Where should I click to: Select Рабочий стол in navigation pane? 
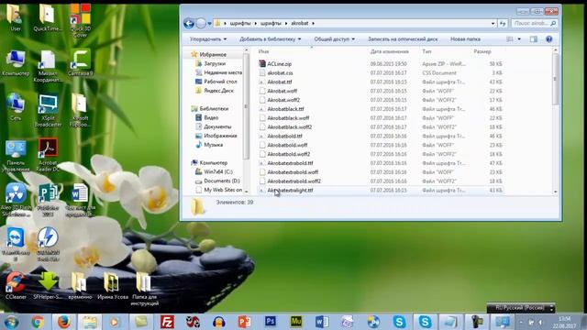click(x=220, y=82)
